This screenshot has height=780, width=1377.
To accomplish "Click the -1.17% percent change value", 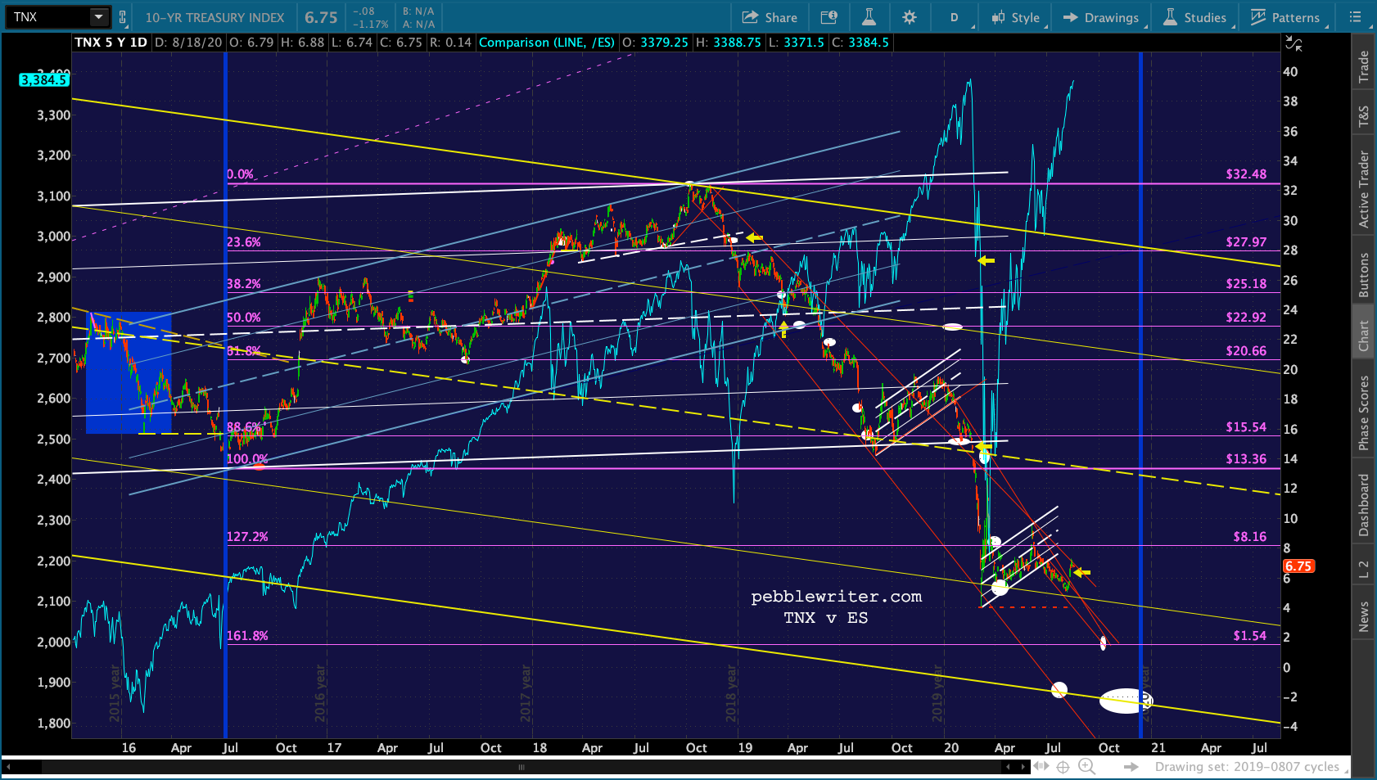I will coord(371,24).
